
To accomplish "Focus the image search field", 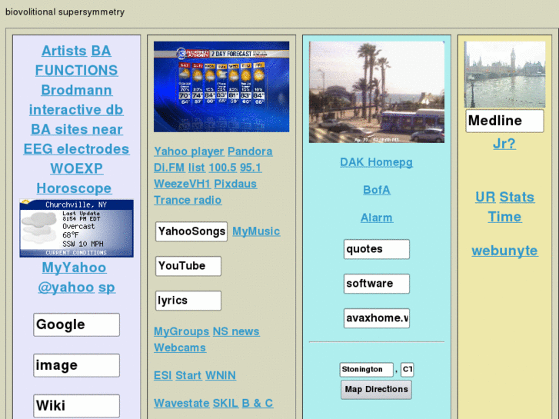I will tap(77, 365).
